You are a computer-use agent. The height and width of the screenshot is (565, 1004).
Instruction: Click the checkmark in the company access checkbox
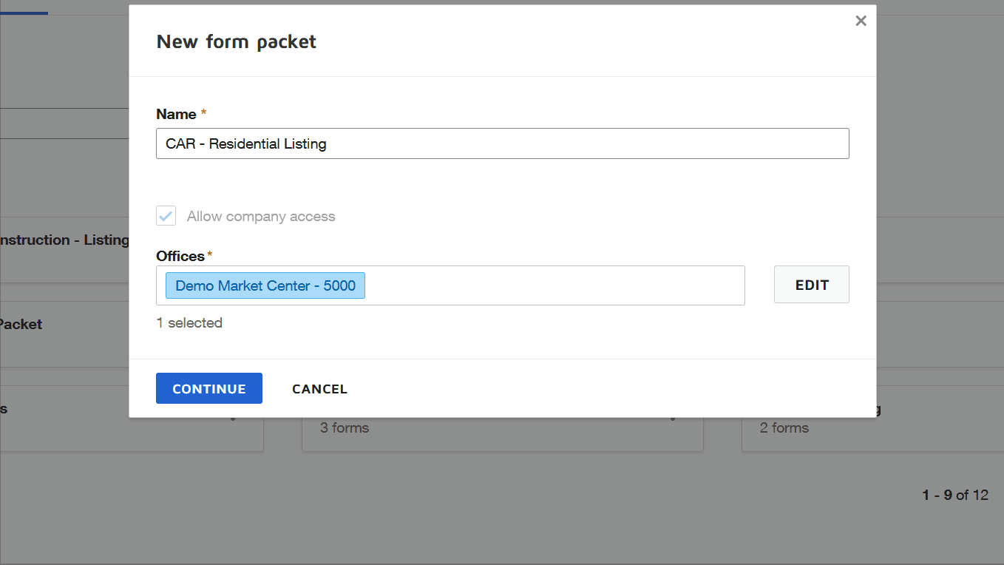(x=166, y=216)
